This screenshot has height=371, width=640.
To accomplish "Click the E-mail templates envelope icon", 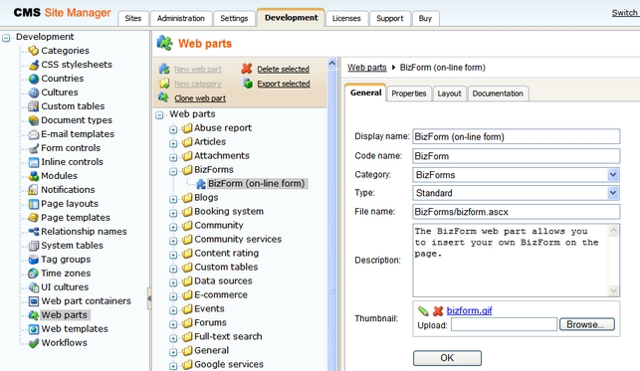I will (34, 134).
